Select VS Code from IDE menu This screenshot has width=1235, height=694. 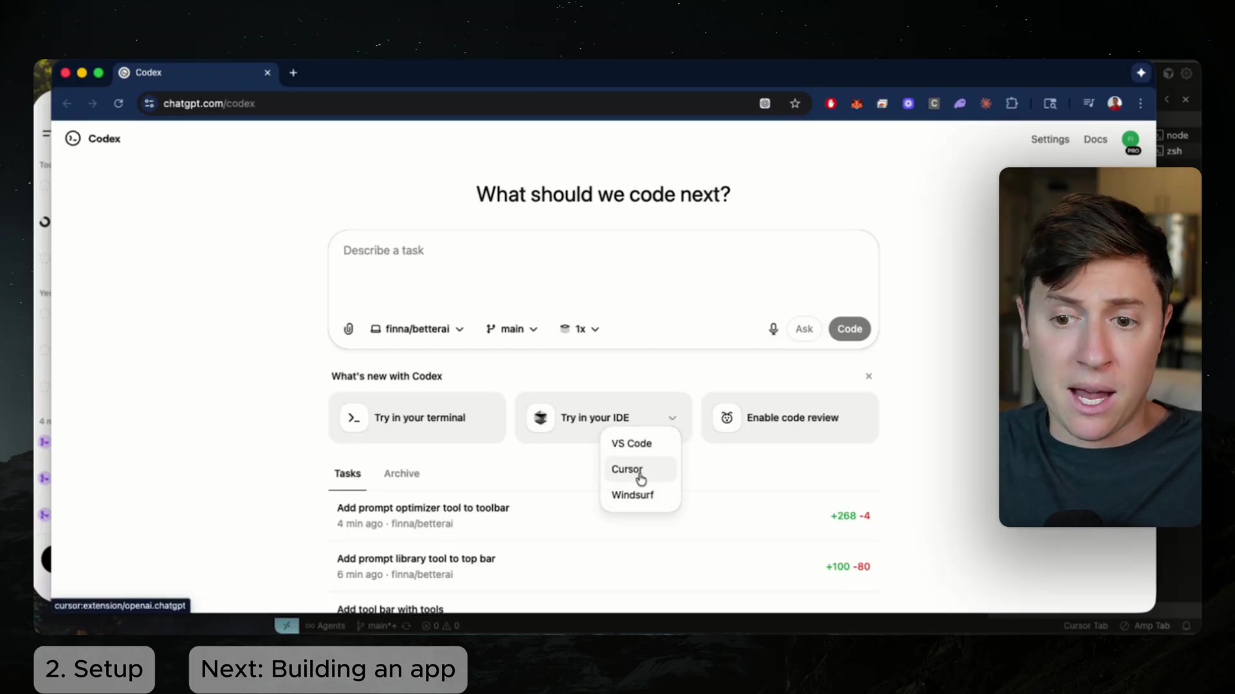click(639, 443)
